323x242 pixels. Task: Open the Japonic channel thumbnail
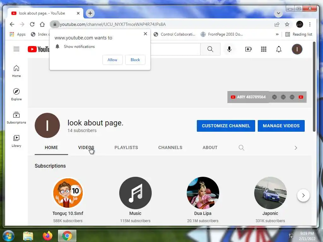(x=270, y=193)
